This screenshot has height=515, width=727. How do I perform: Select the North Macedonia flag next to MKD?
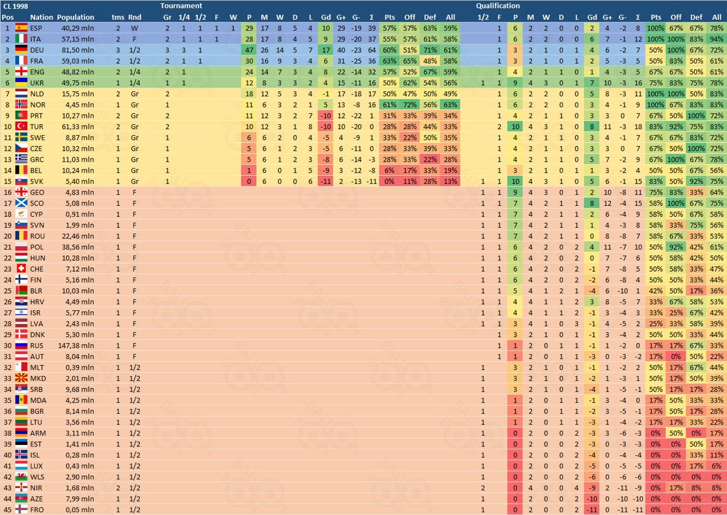click(x=21, y=379)
